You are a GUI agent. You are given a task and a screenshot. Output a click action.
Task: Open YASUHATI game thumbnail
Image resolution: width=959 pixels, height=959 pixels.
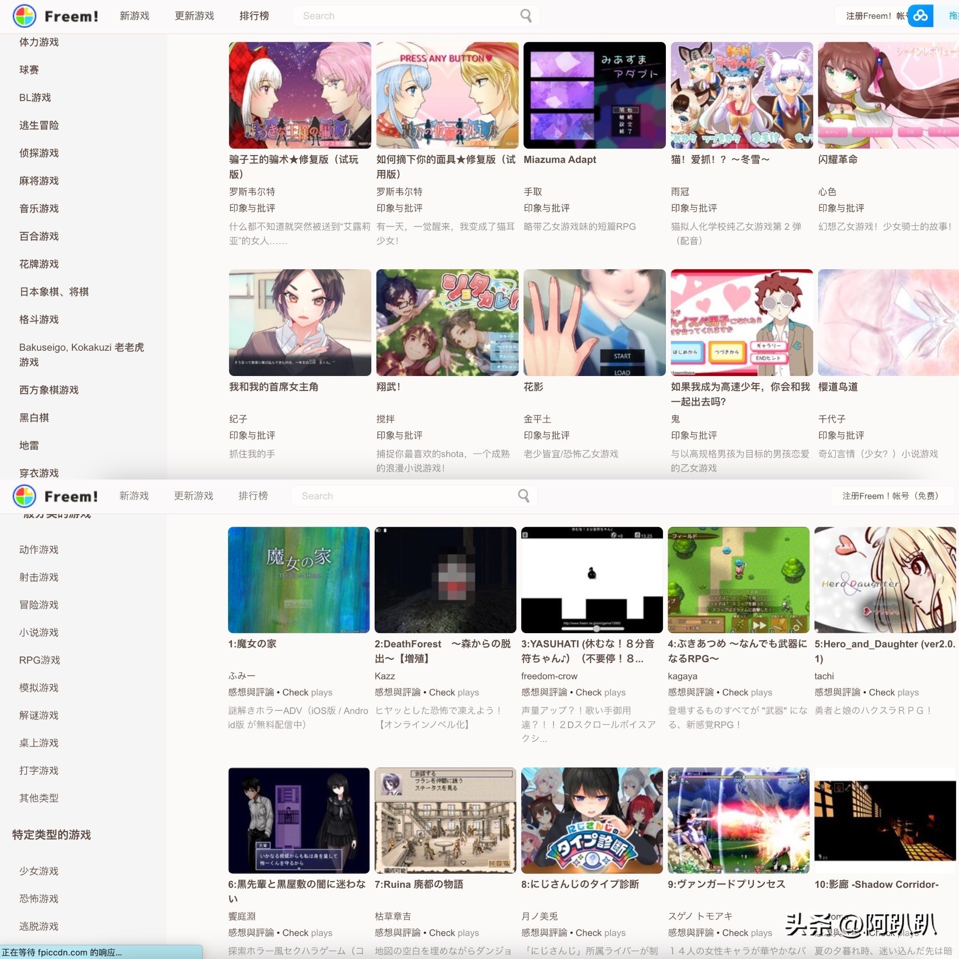click(592, 580)
